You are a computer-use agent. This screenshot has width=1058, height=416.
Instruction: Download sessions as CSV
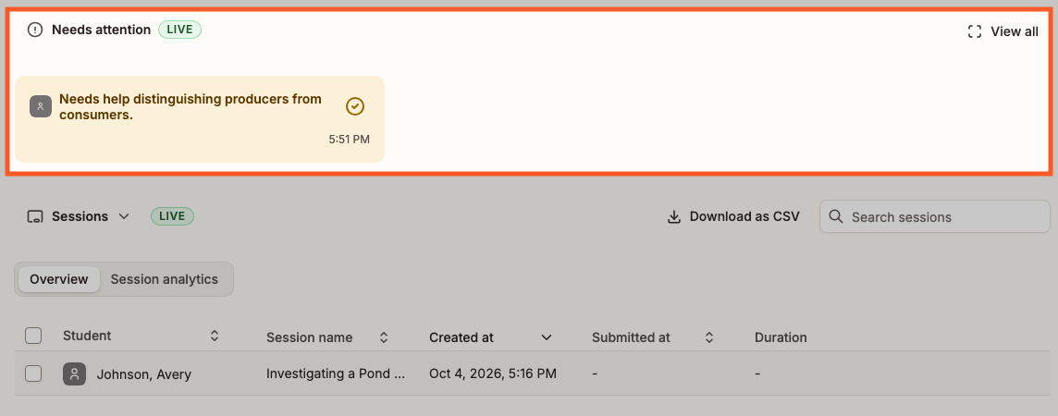[x=733, y=216]
